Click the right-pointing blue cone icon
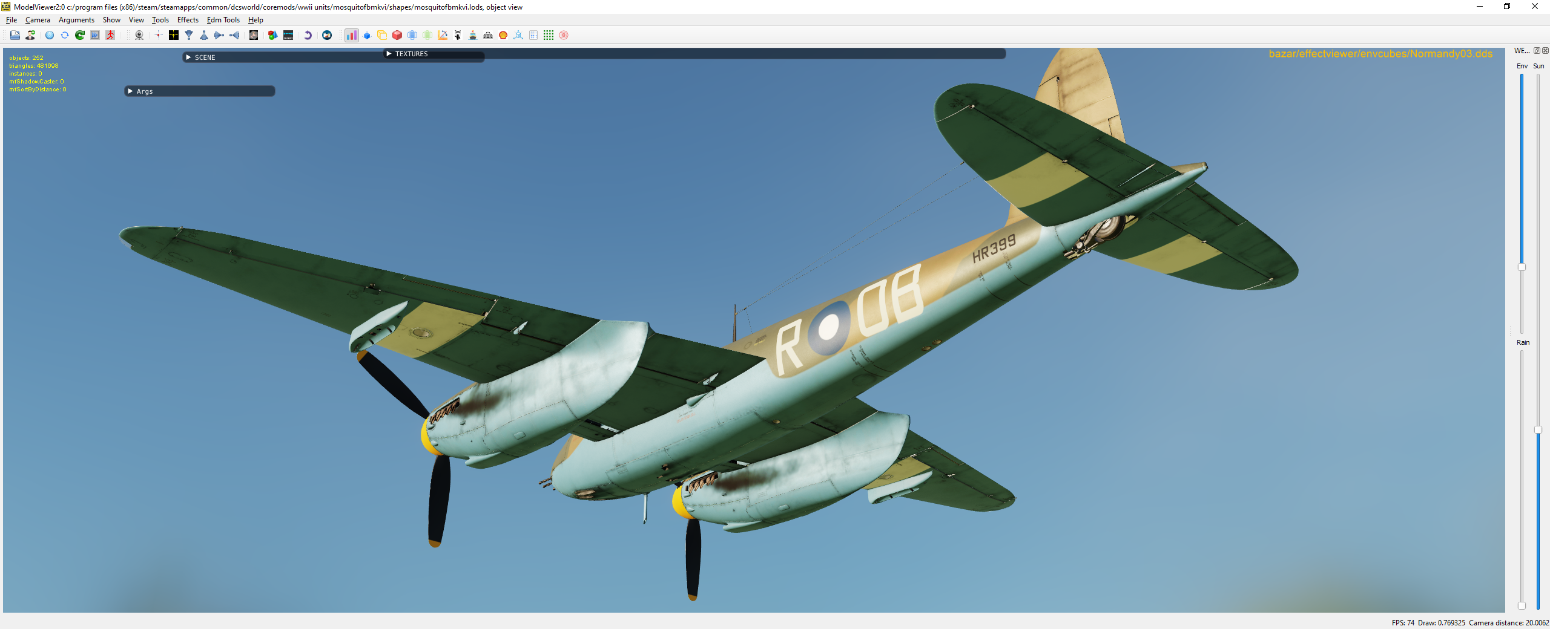This screenshot has height=629, width=1550. tap(219, 35)
